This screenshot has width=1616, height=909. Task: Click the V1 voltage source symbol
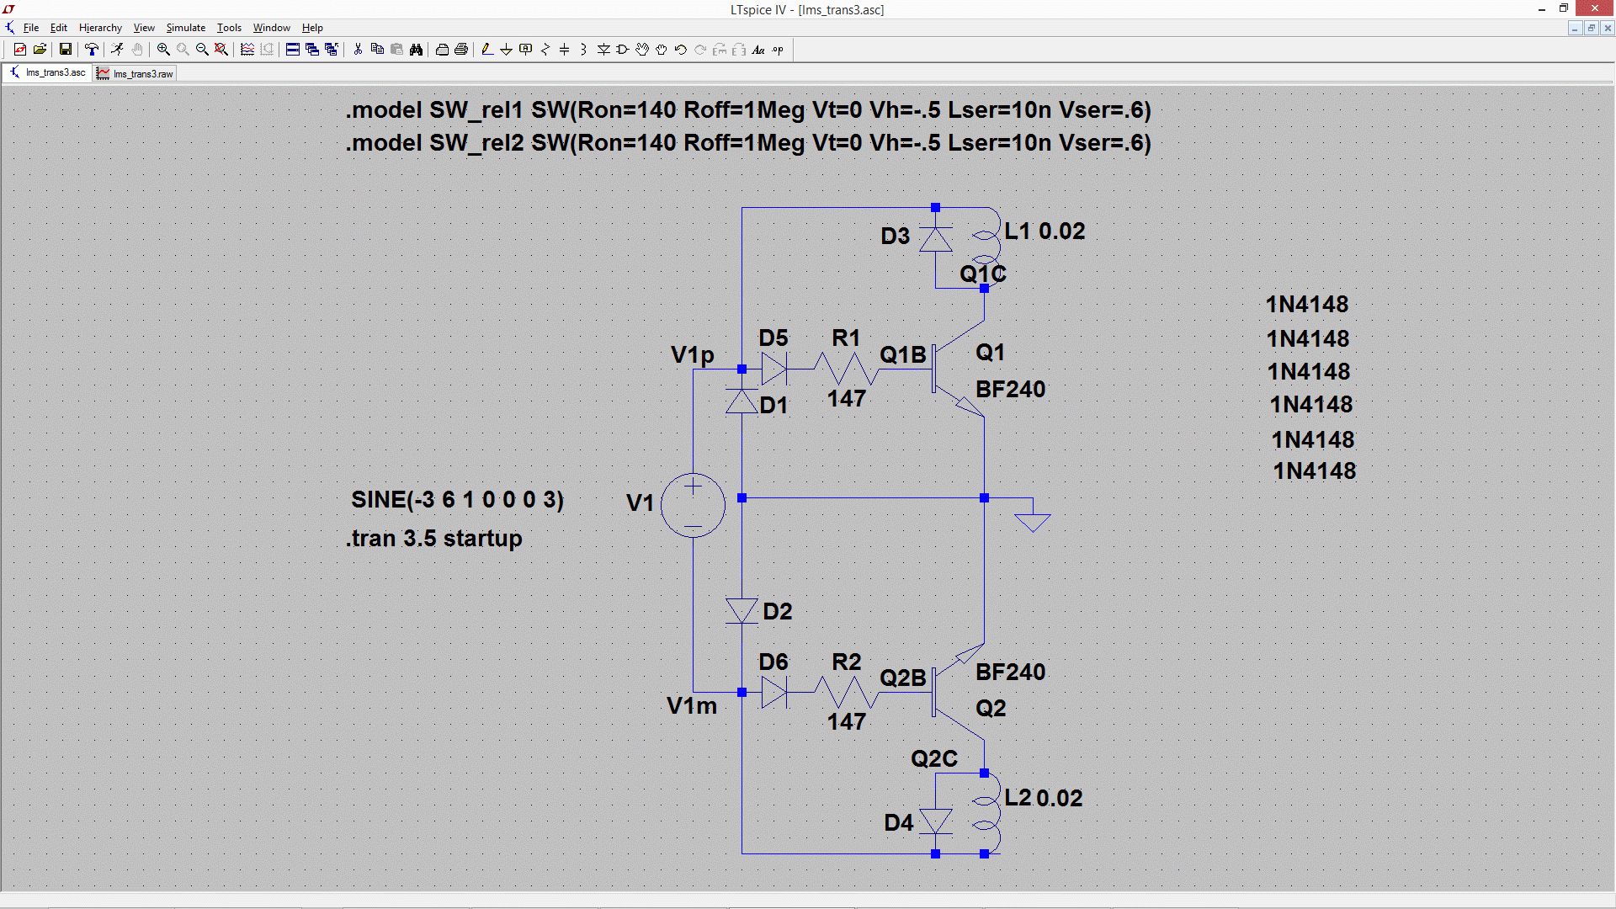click(693, 505)
